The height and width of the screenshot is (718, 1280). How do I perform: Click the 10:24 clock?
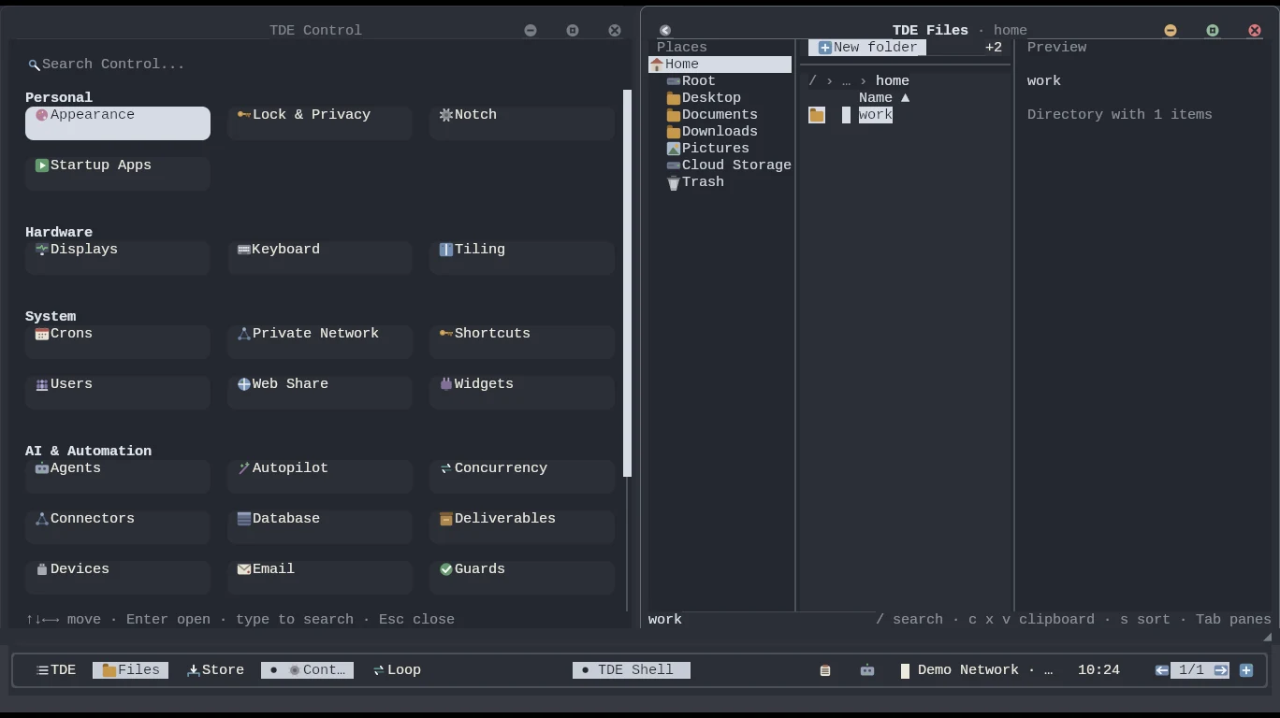click(1098, 670)
